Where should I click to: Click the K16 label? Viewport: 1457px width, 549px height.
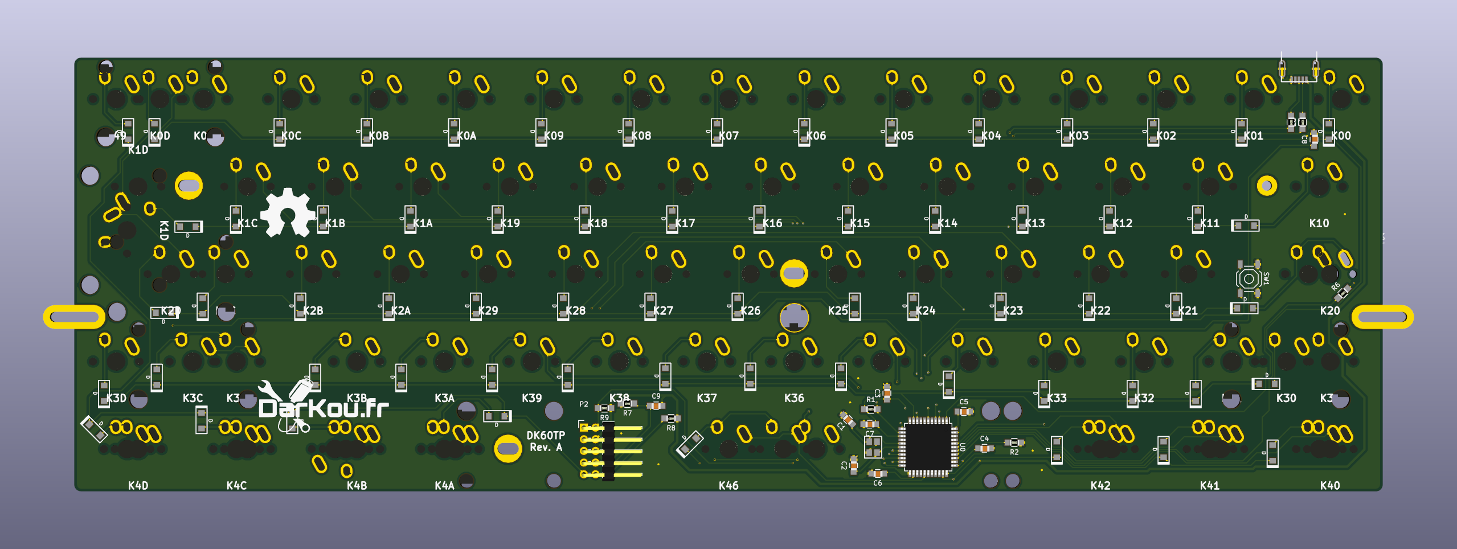pyautogui.click(x=772, y=223)
